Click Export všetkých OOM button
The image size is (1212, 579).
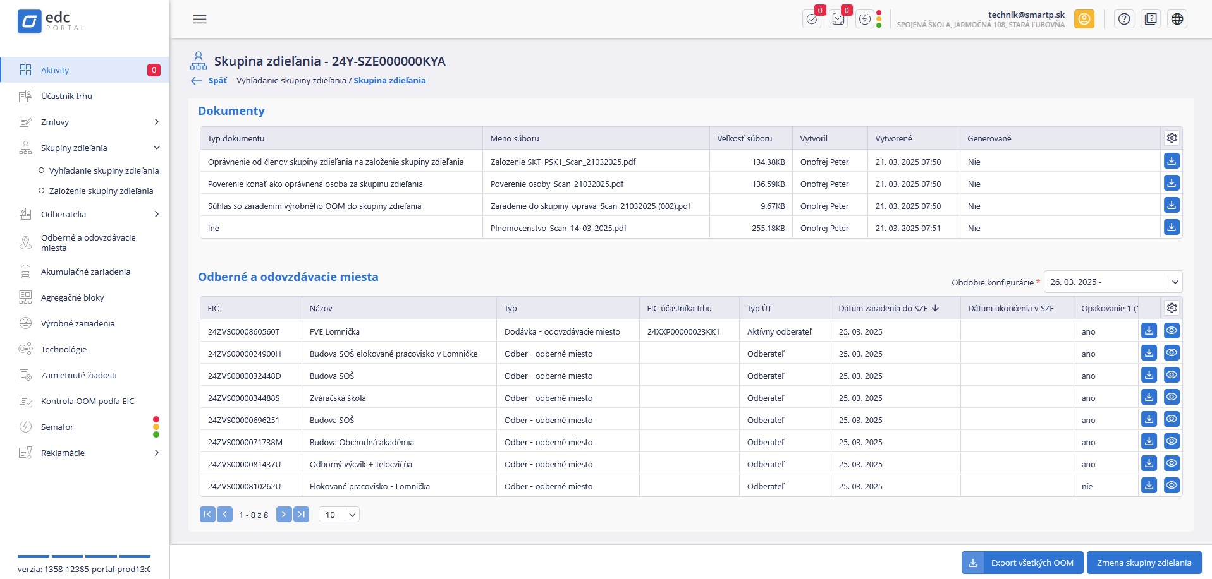pos(1022,563)
